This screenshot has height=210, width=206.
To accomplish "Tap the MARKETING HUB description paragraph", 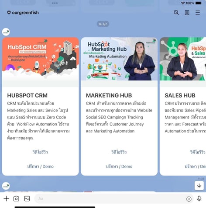I will click(x=119, y=117).
